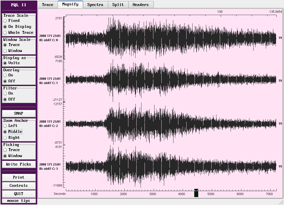Image resolution: width=284 pixels, height=205 pixels.
Task: Open the Controls panel
Action: (x=18, y=186)
